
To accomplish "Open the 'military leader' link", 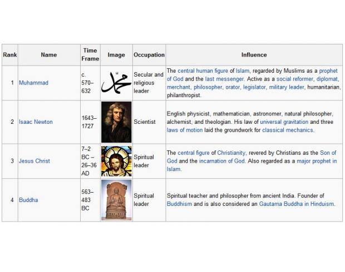I will click(287, 87).
